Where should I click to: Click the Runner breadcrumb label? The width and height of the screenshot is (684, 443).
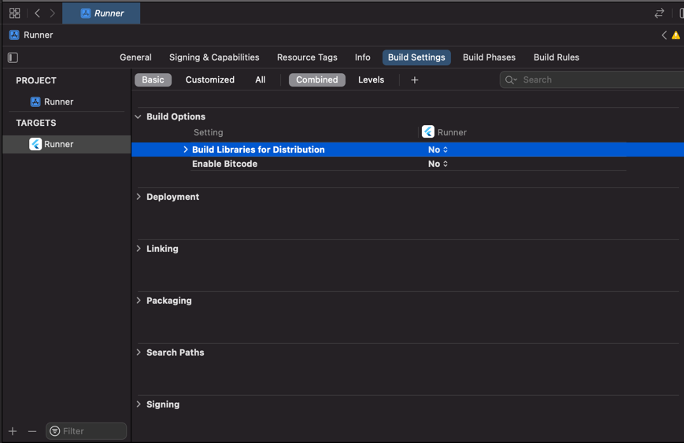coord(39,35)
